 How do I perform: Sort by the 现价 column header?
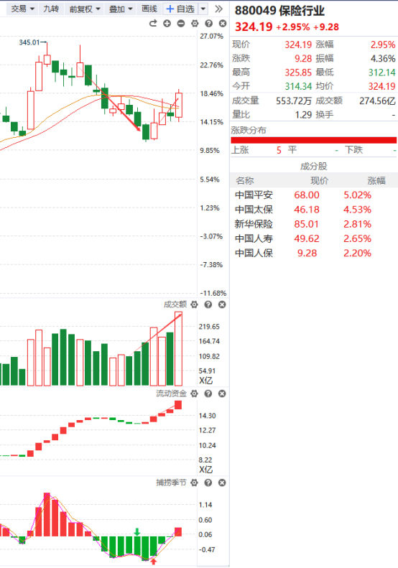320,181
